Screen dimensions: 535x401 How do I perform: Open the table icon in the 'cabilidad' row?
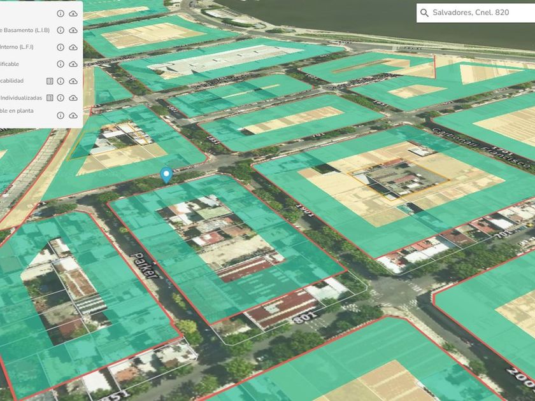[x=50, y=81]
